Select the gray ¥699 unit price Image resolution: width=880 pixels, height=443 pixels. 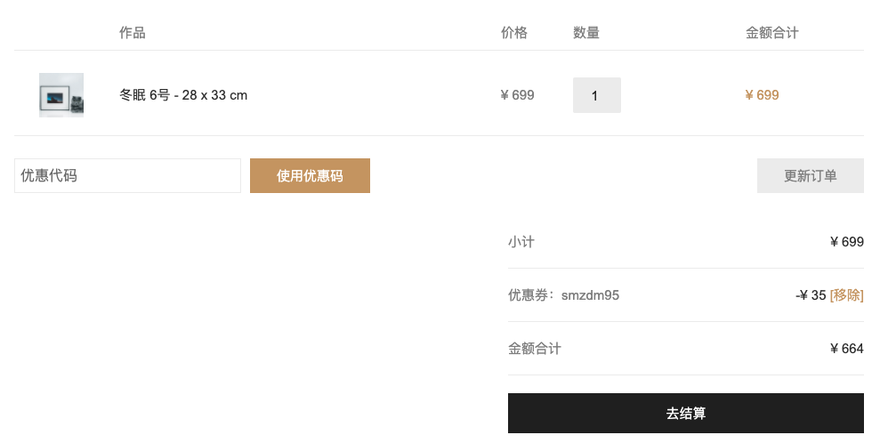(x=518, y=95)
